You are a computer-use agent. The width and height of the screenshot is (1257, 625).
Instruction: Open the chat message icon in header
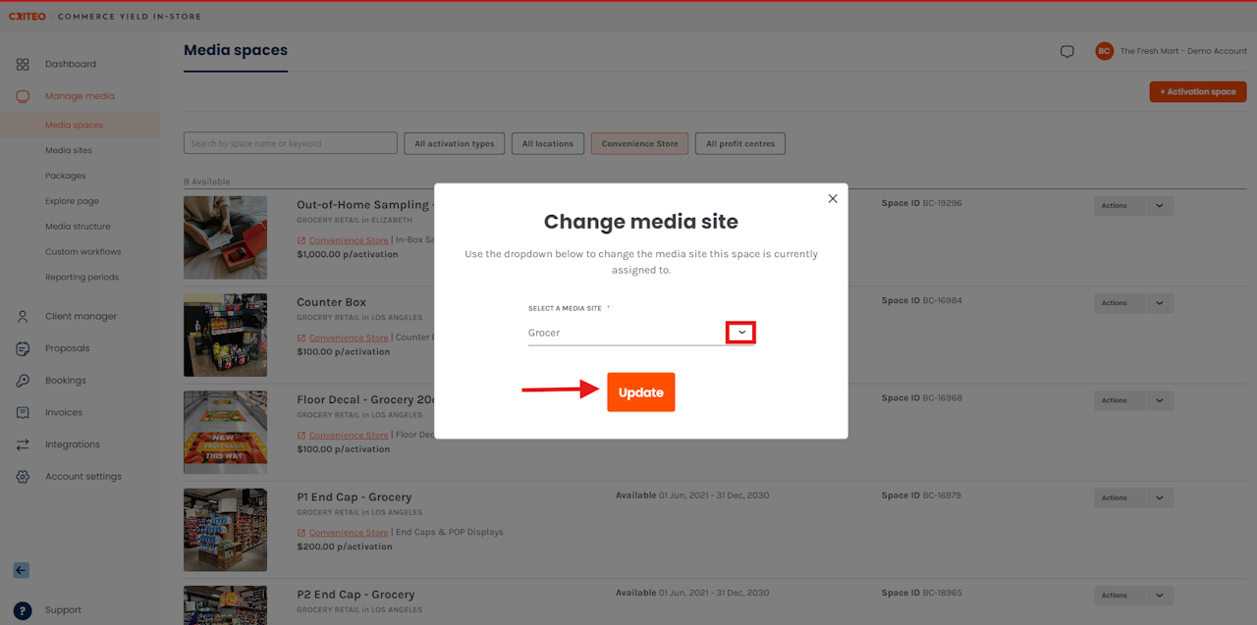pos(1067,52)
